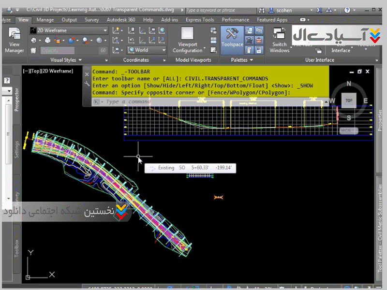Click the TOP face of ViewCube
Image resolution: width=387 pixels, height=290 pixels.
tap(348, 101)
